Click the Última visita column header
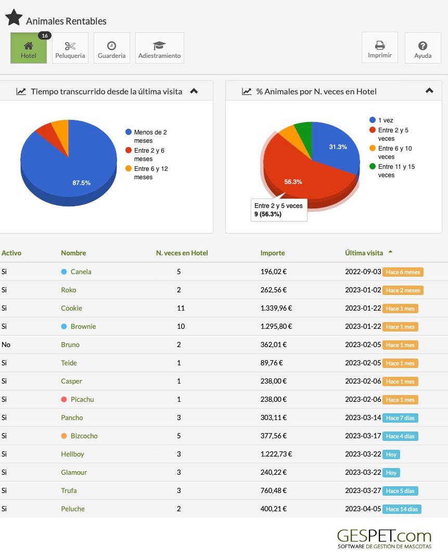 tap(364, 253)
